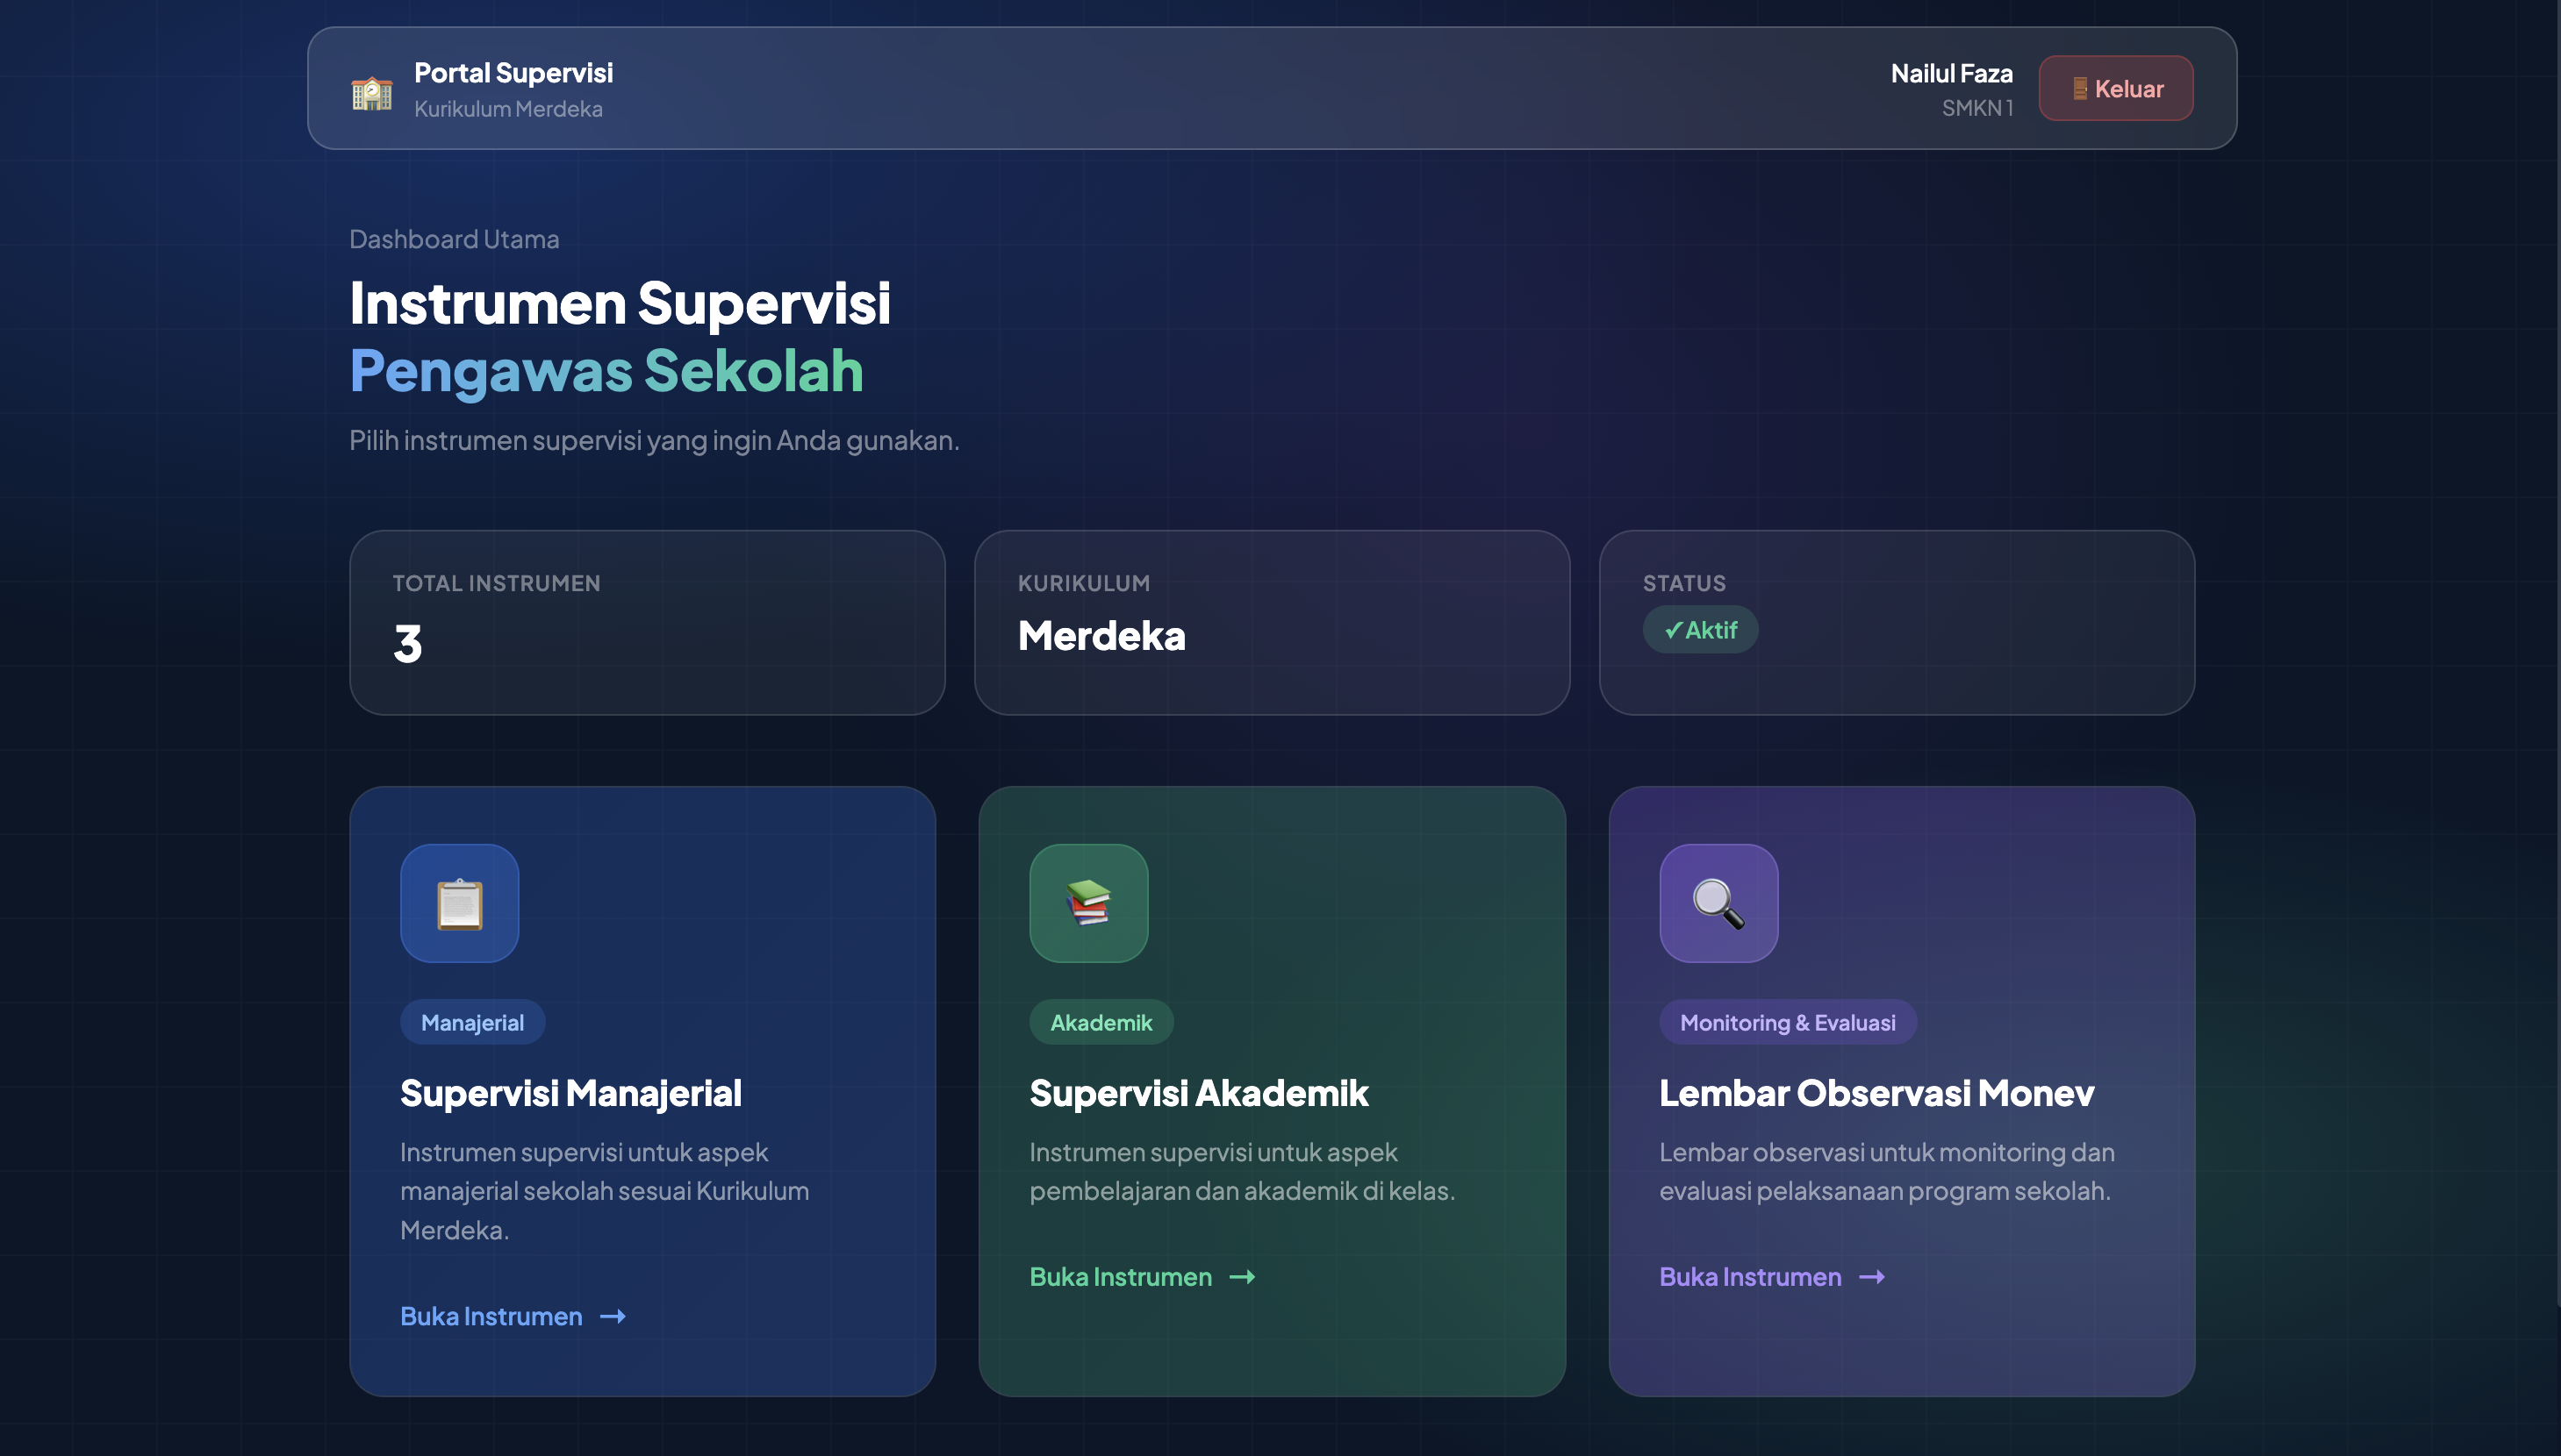Screen dimensions: 2561x1456
Task: Select the Supervisi Akademik card title
Action: [x=1199, y=1093]
